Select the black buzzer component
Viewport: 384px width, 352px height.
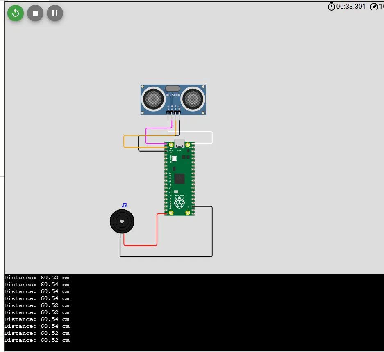[122, 221]
